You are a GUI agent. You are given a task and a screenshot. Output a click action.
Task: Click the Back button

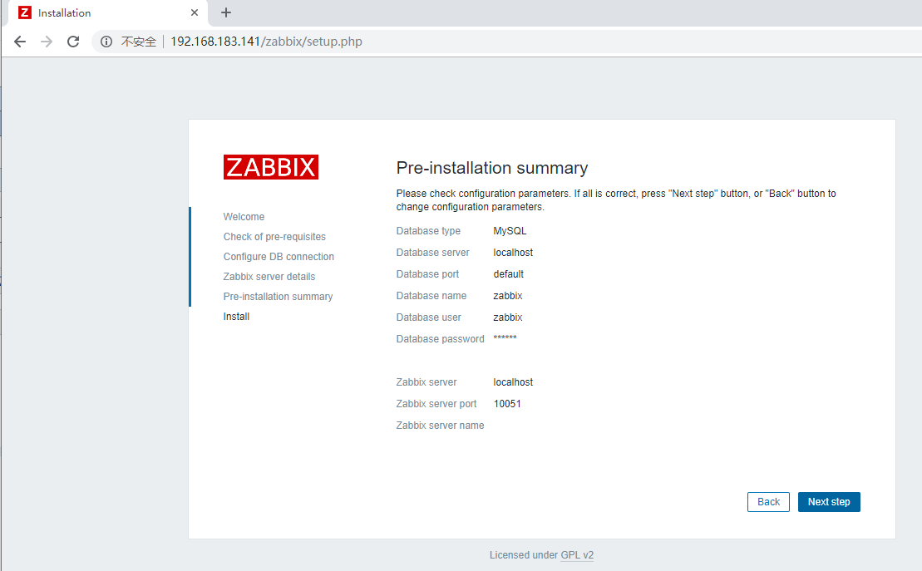coord(768,502)
